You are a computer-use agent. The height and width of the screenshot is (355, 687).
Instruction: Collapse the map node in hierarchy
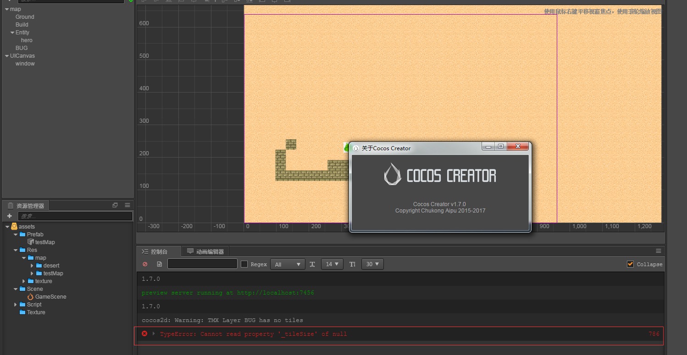coord(7,9)
